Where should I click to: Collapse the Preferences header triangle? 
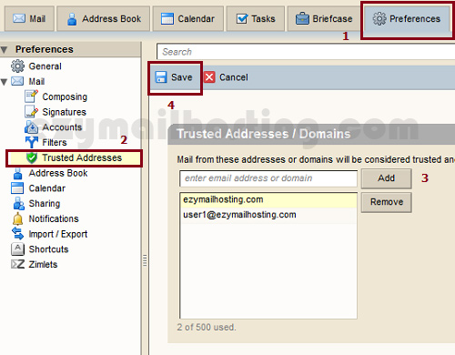[x=4, y=50]
